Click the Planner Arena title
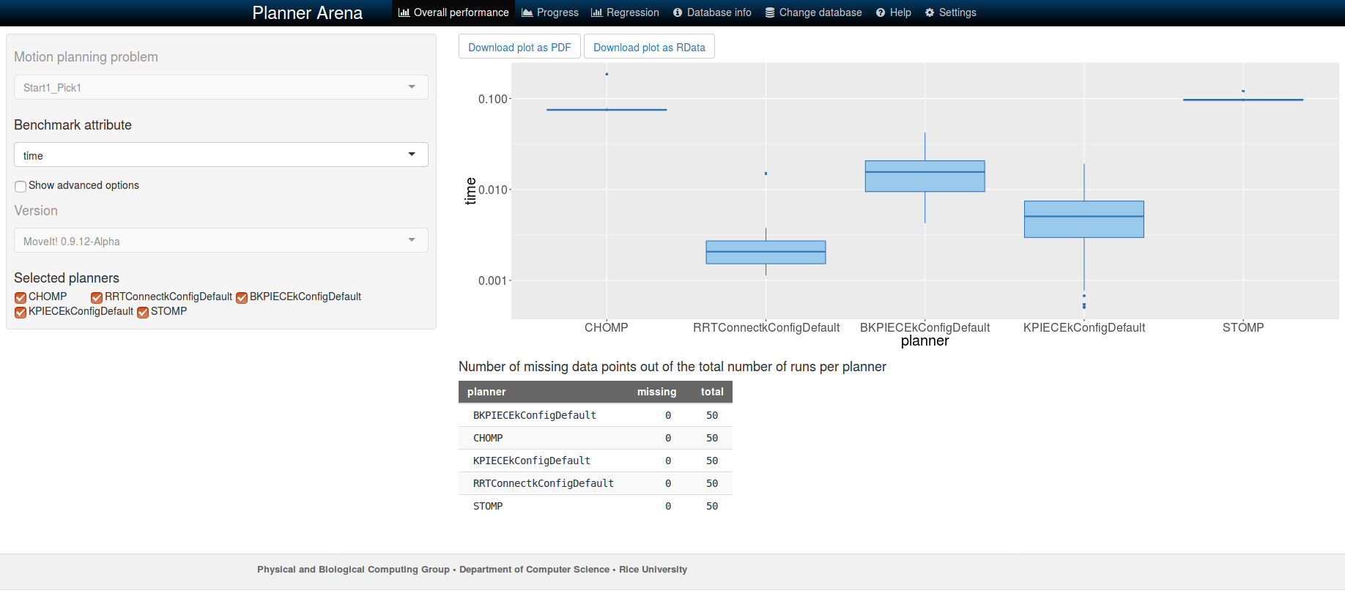The image size is (1345, 596). [308, 12]
